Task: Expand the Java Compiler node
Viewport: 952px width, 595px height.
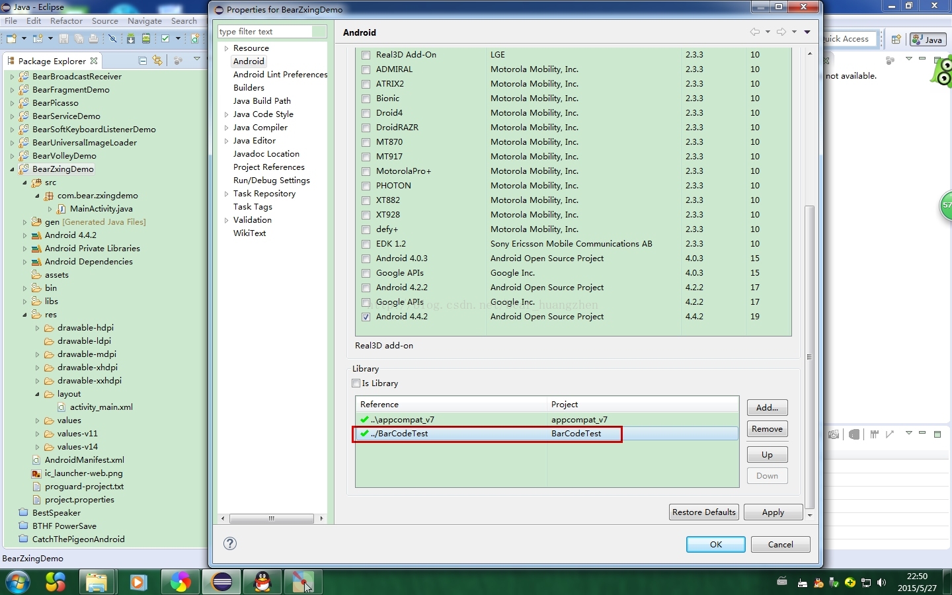Action: coord(226,128)
